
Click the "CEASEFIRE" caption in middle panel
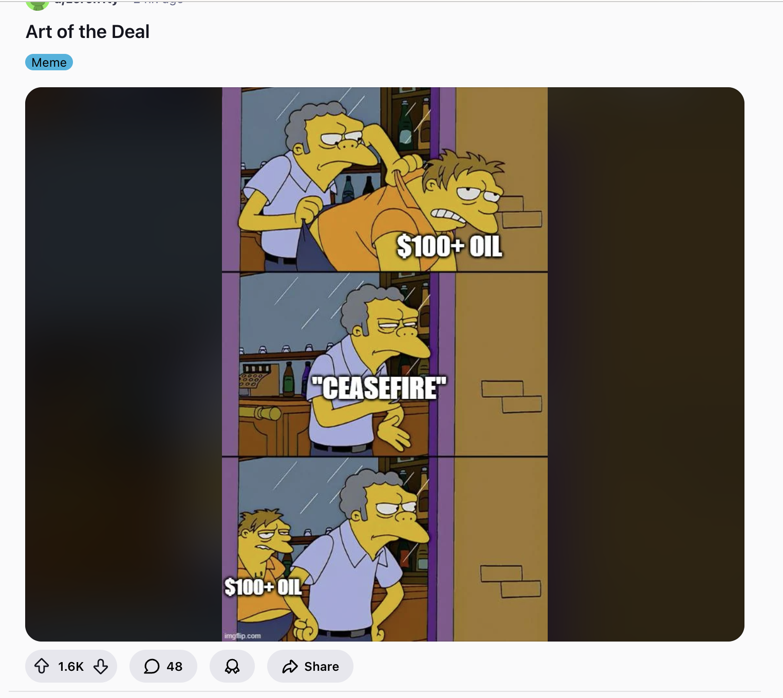click(x=379, y=387)
